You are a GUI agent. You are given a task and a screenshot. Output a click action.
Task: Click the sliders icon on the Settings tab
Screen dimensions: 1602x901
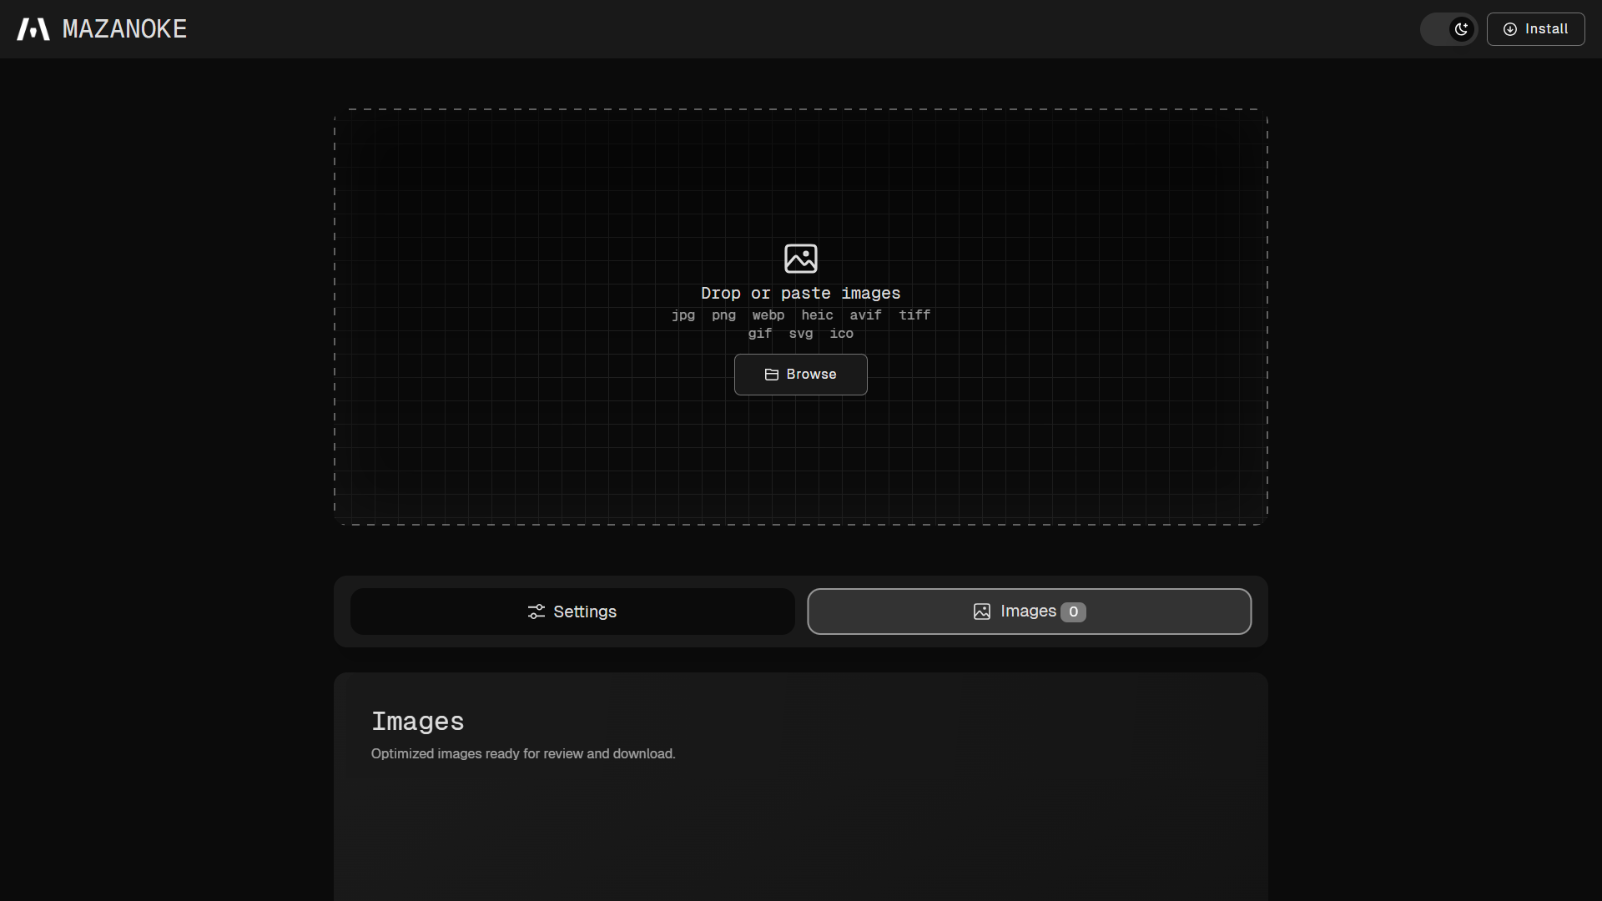click(537, 612)
